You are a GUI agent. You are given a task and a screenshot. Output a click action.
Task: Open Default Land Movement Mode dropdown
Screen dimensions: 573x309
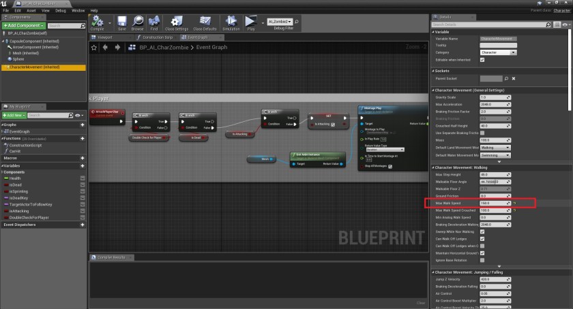click(498, 147)
